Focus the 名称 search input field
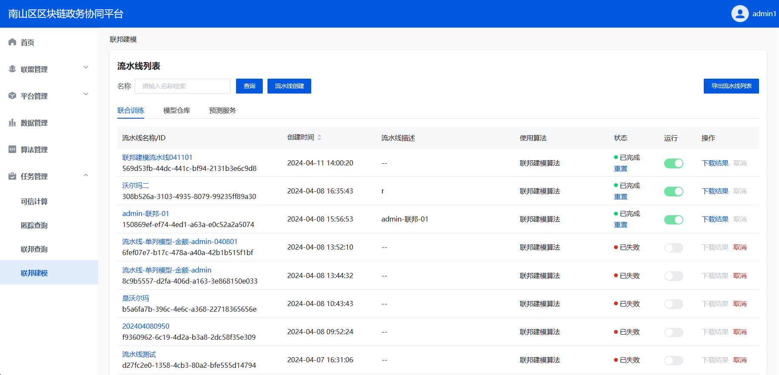Viewport: 779px width, 375px height. click(182, 86)
